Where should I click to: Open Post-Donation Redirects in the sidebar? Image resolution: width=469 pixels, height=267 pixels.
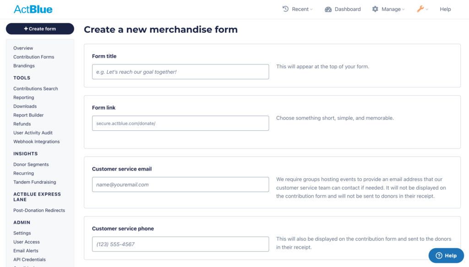pos(39,210)
